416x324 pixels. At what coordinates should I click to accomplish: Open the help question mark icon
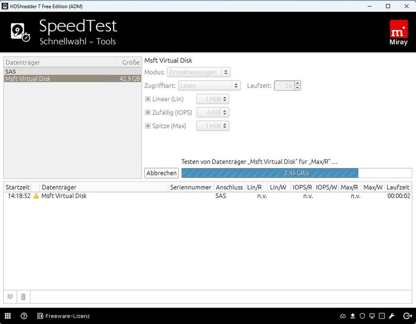[x=24, y=316]
